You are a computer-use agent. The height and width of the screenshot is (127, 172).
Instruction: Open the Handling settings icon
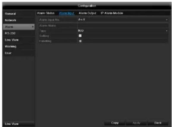[80, 41]
